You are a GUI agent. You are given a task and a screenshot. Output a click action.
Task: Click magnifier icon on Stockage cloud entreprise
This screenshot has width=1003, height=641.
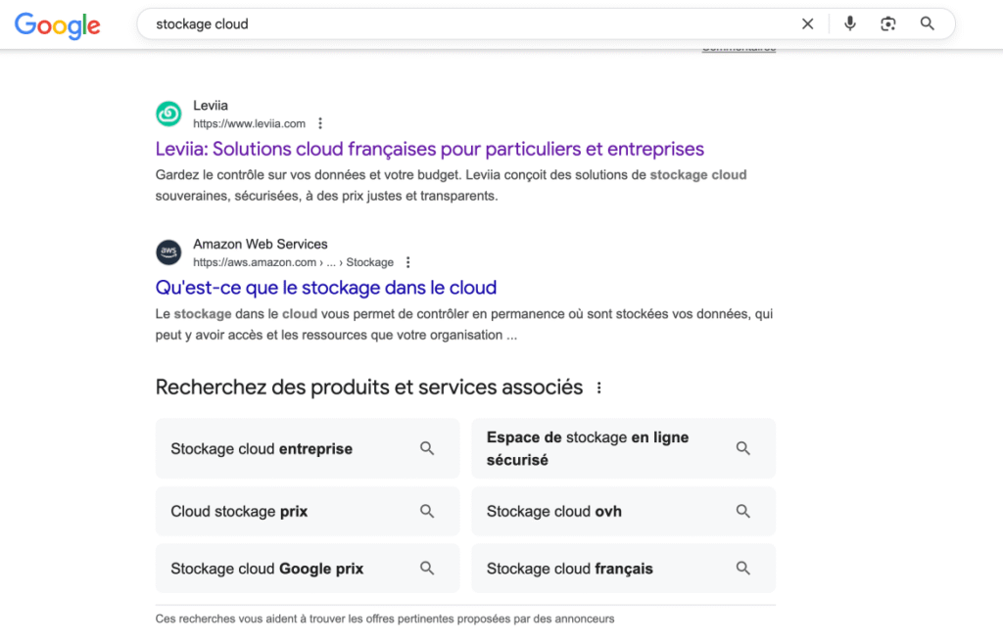pos(427,448)
